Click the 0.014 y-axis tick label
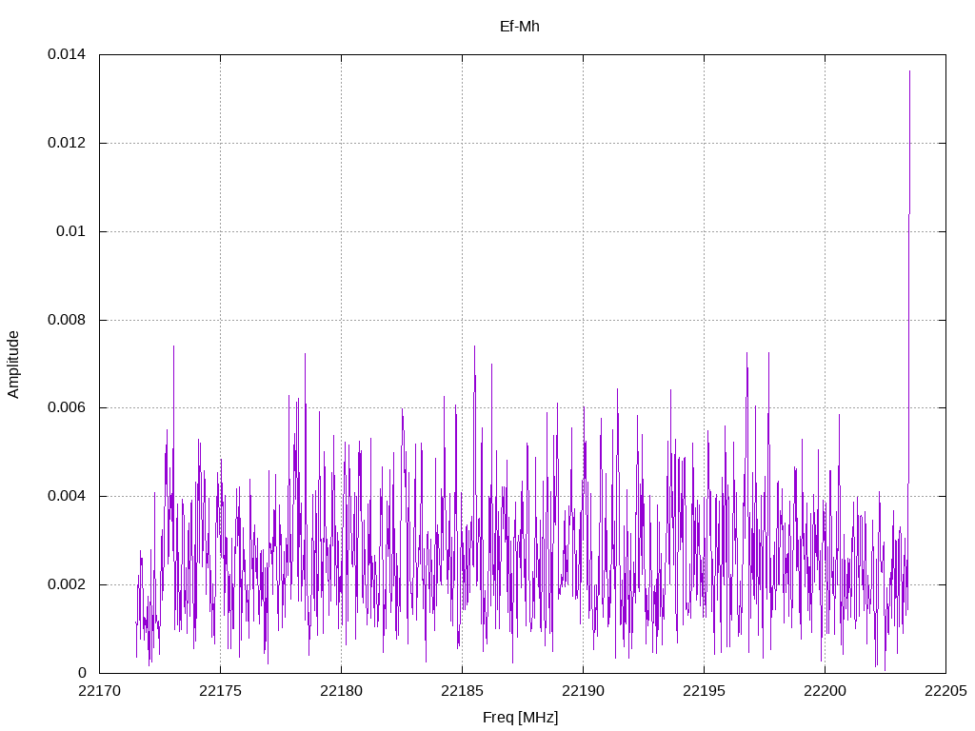The image size is (975, 731). coord(67,54)
